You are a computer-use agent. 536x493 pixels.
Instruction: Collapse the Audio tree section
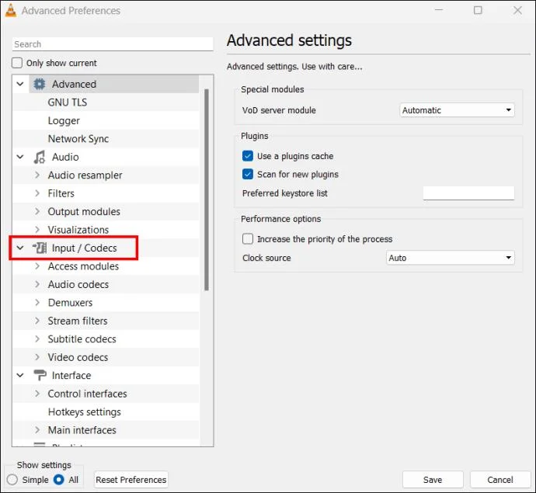(20, 157)
